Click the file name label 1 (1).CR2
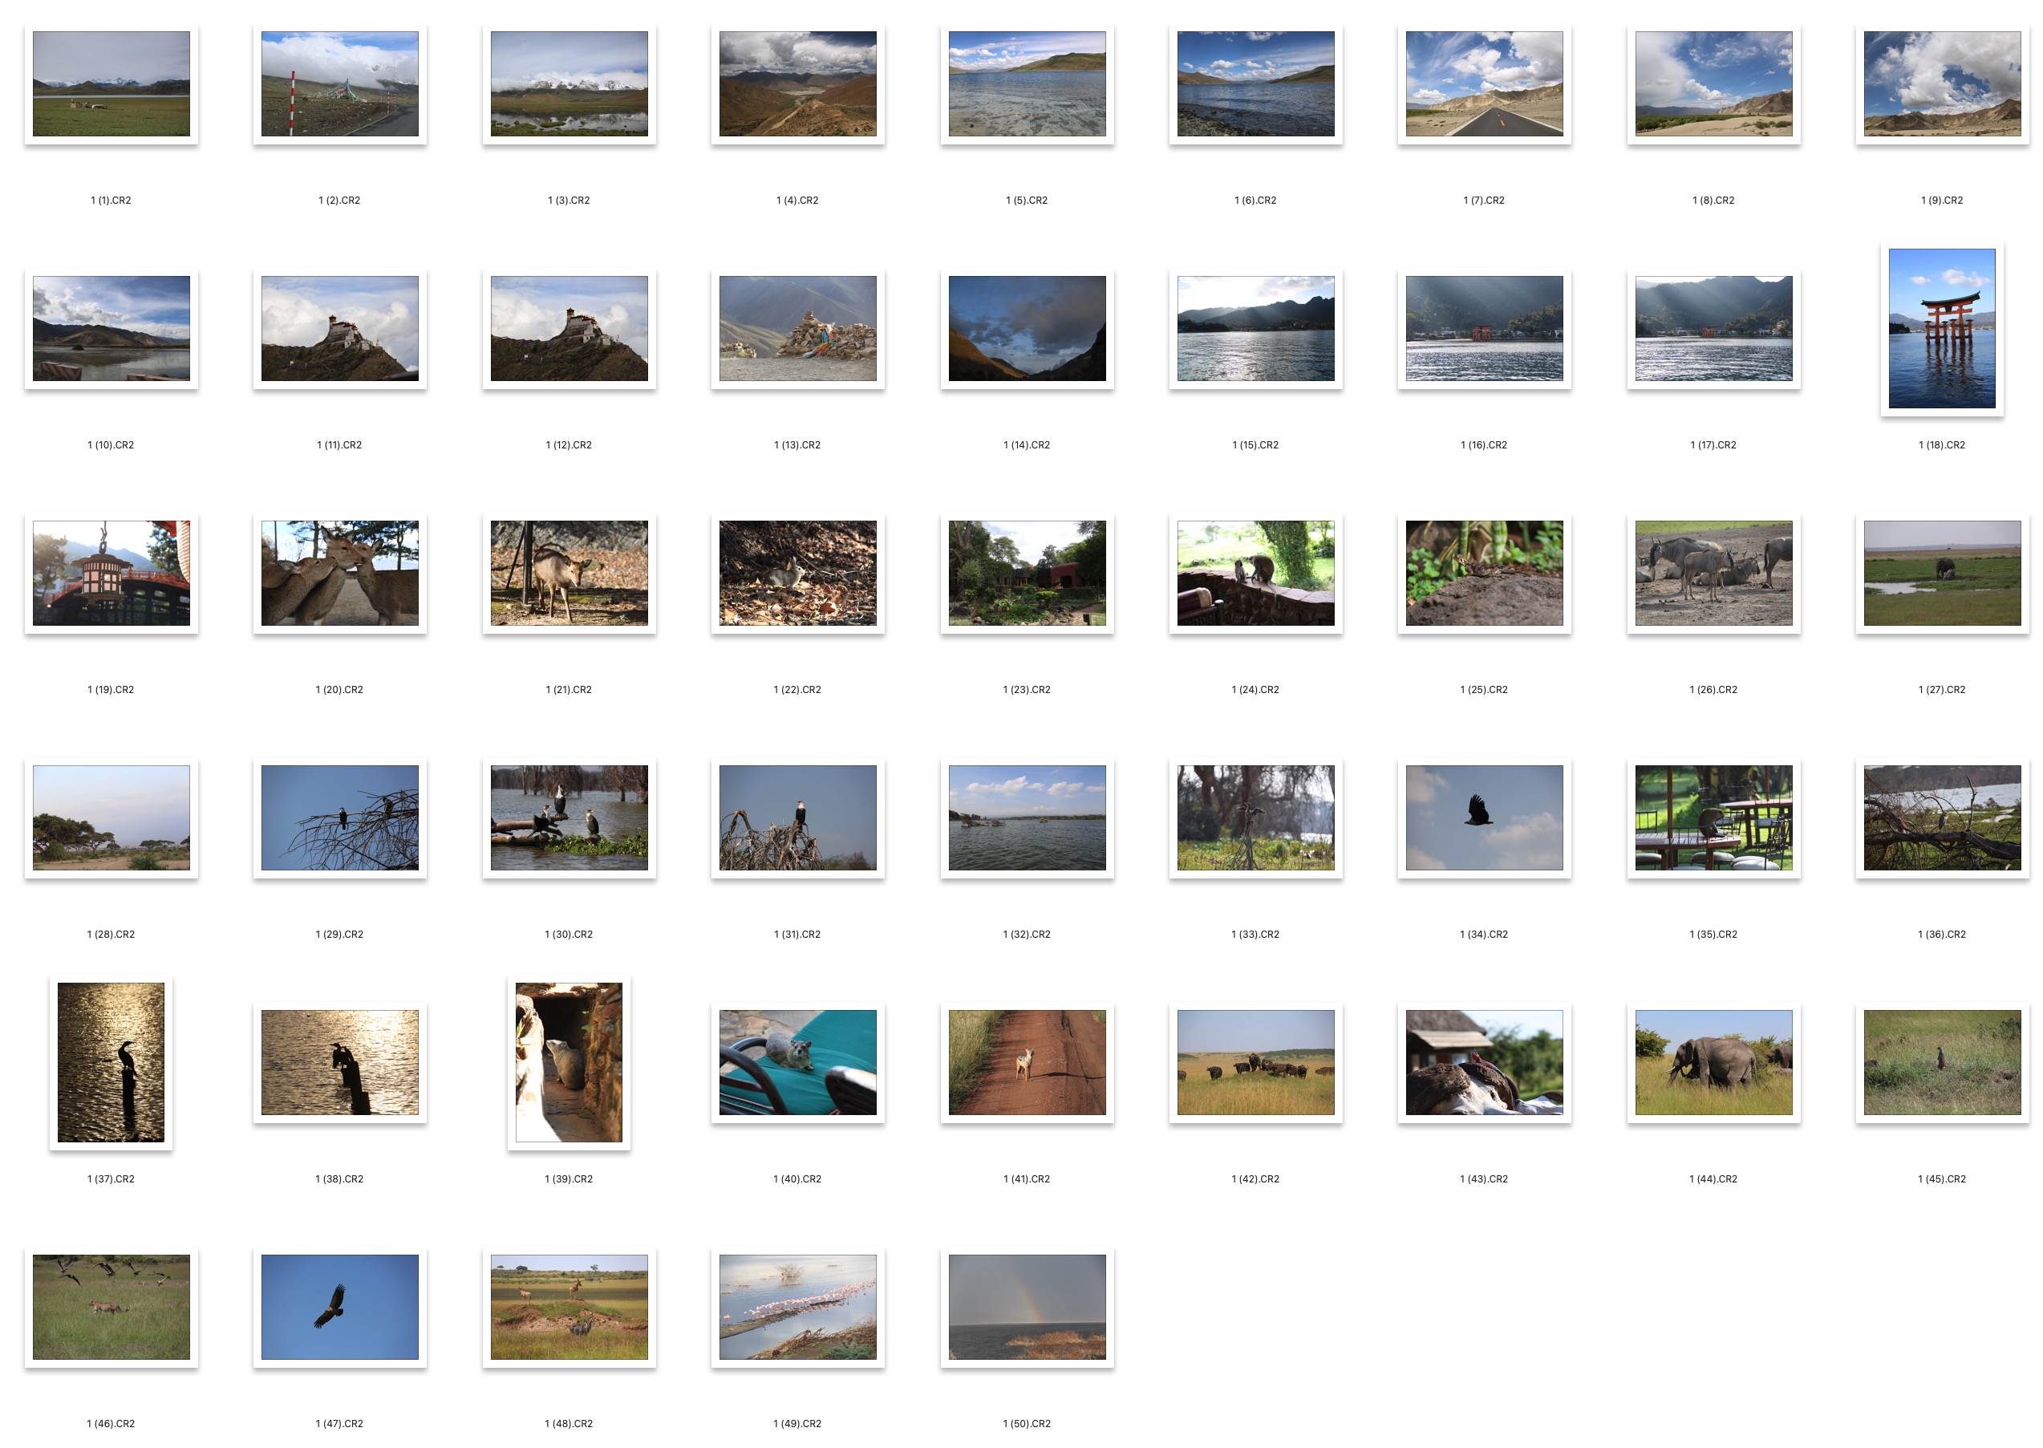Viewport: 2043px width, 1448px height. click(111, 201)
